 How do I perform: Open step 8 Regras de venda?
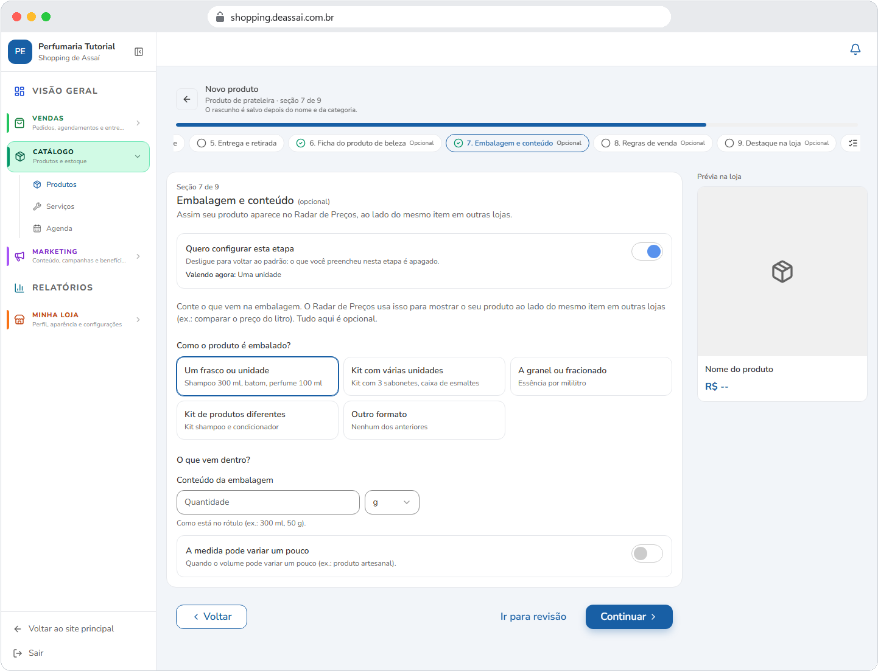click(x=653, y=143)
